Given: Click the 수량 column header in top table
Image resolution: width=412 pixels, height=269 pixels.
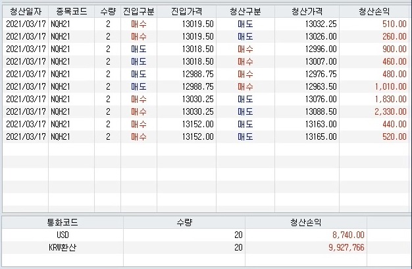Looking at the screenshot, I should click(107, 11).
